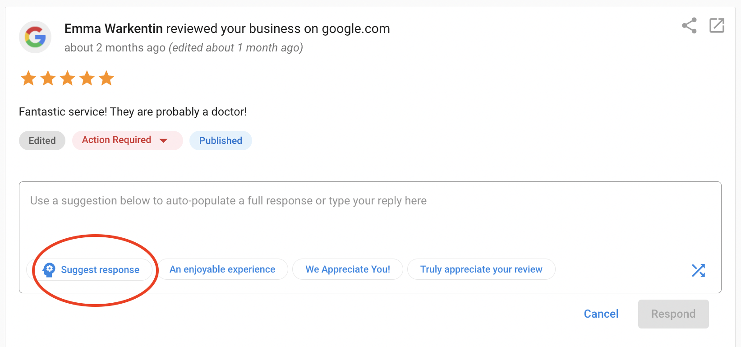
Task: Expand the Action Required dropdown arrow
Action: (163, 140)
